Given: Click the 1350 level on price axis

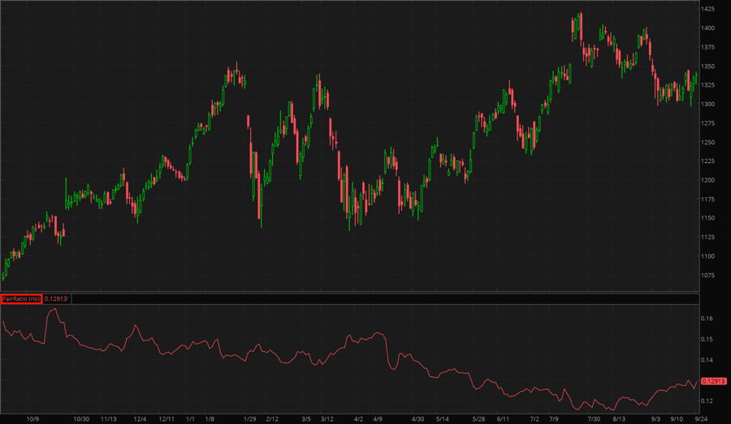Looking at the screenshot, I should pyautogui.click(x=711, y=66).
